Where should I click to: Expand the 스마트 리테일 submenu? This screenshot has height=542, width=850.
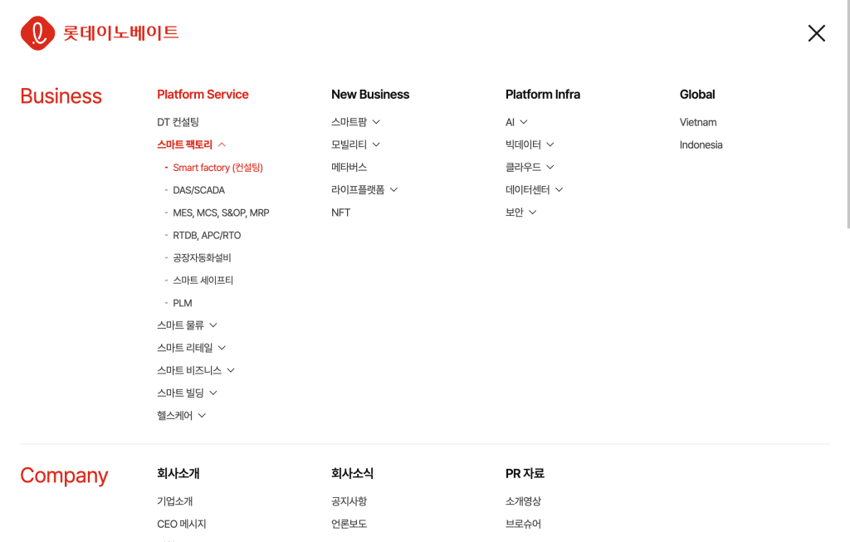pyautogui.click(x=191, y=348)
